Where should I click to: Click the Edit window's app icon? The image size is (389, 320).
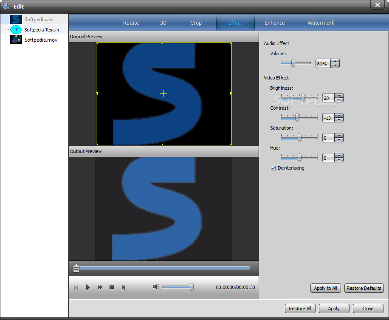pyautogui.click(x=6, y=6)
